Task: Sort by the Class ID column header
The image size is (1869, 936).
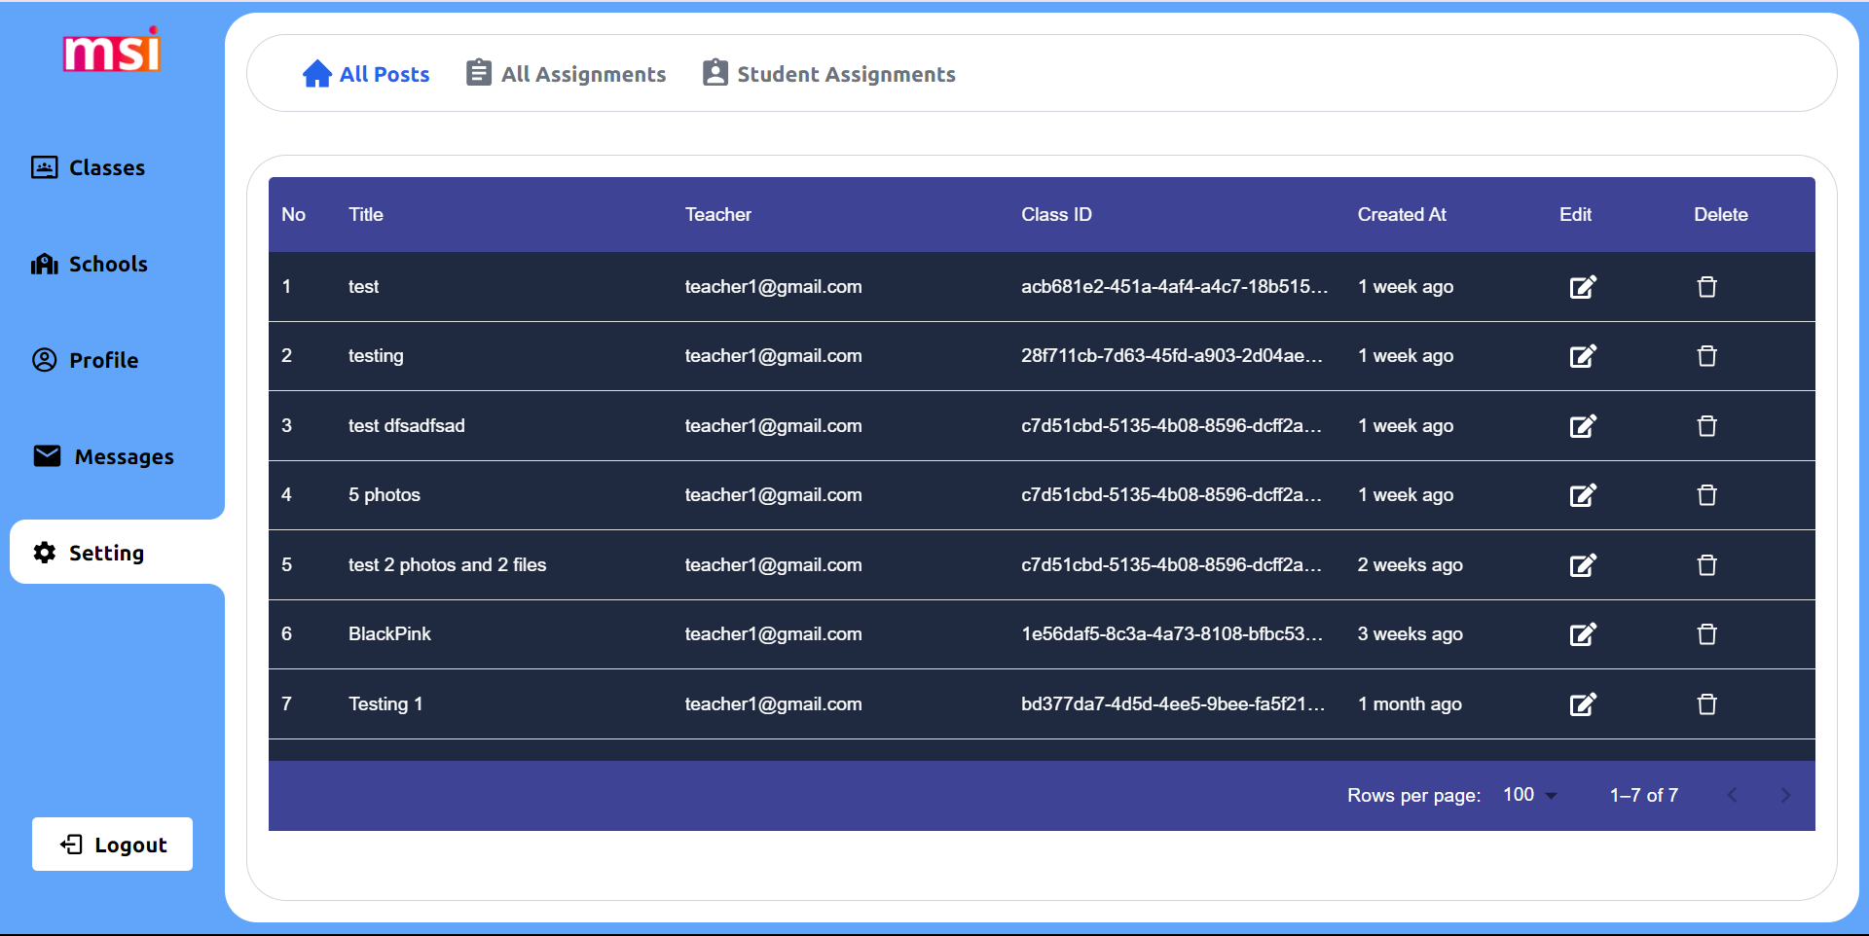Action: pos(1056,215)
